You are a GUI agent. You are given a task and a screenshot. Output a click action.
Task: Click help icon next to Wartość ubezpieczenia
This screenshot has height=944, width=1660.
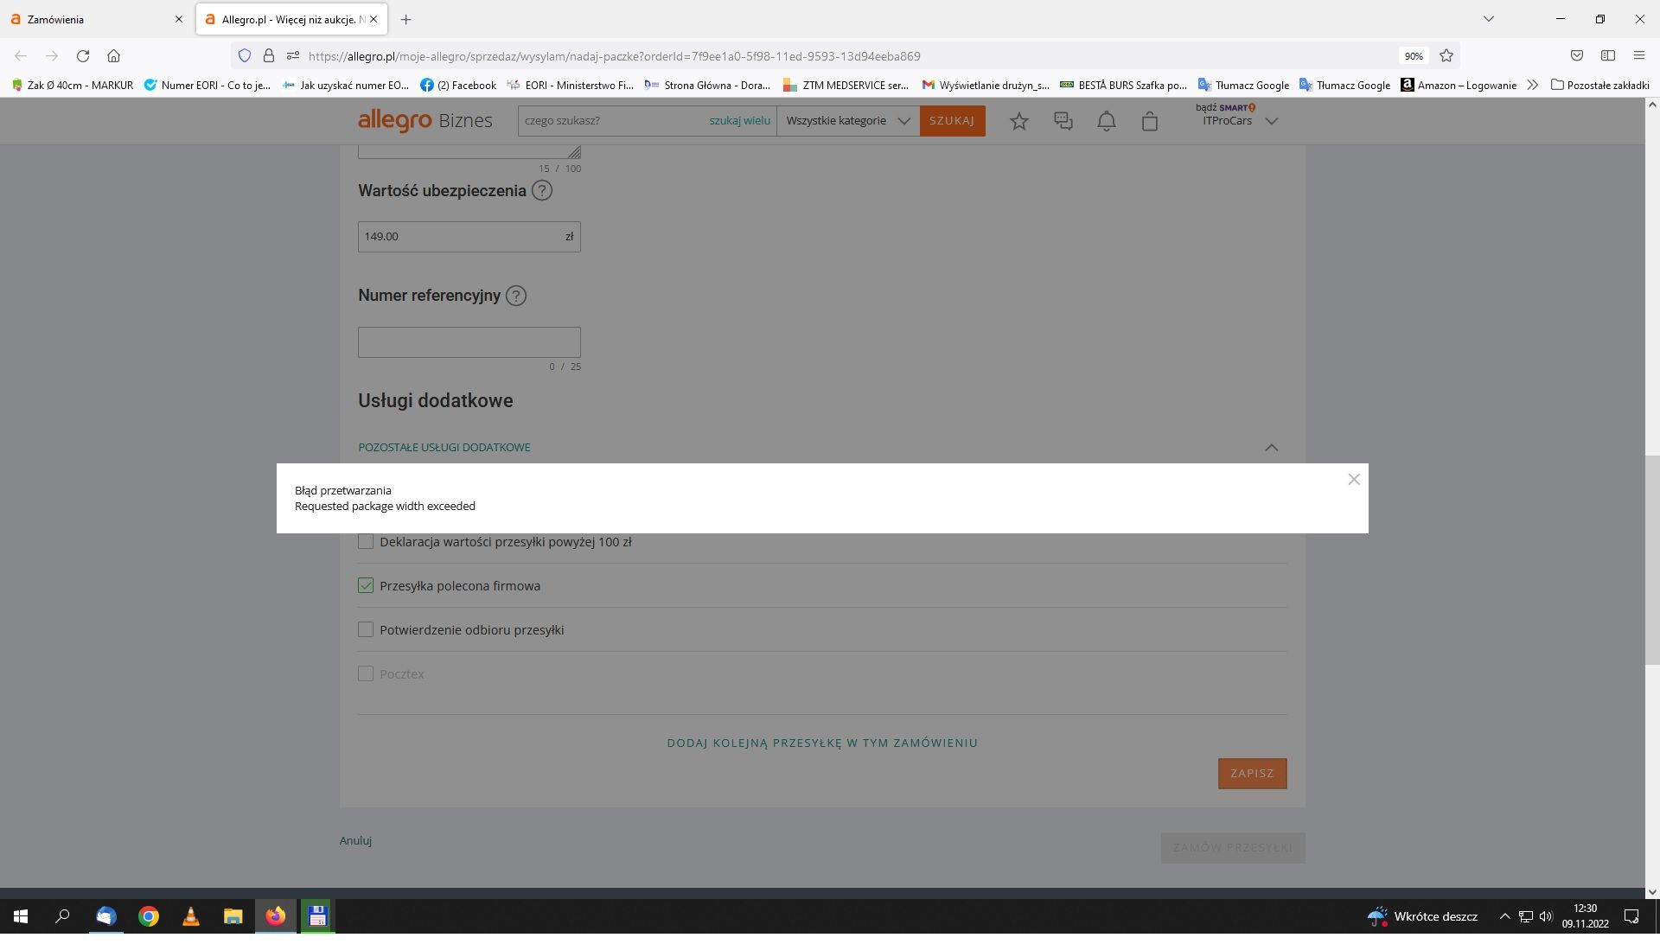(x=542, y=191)
